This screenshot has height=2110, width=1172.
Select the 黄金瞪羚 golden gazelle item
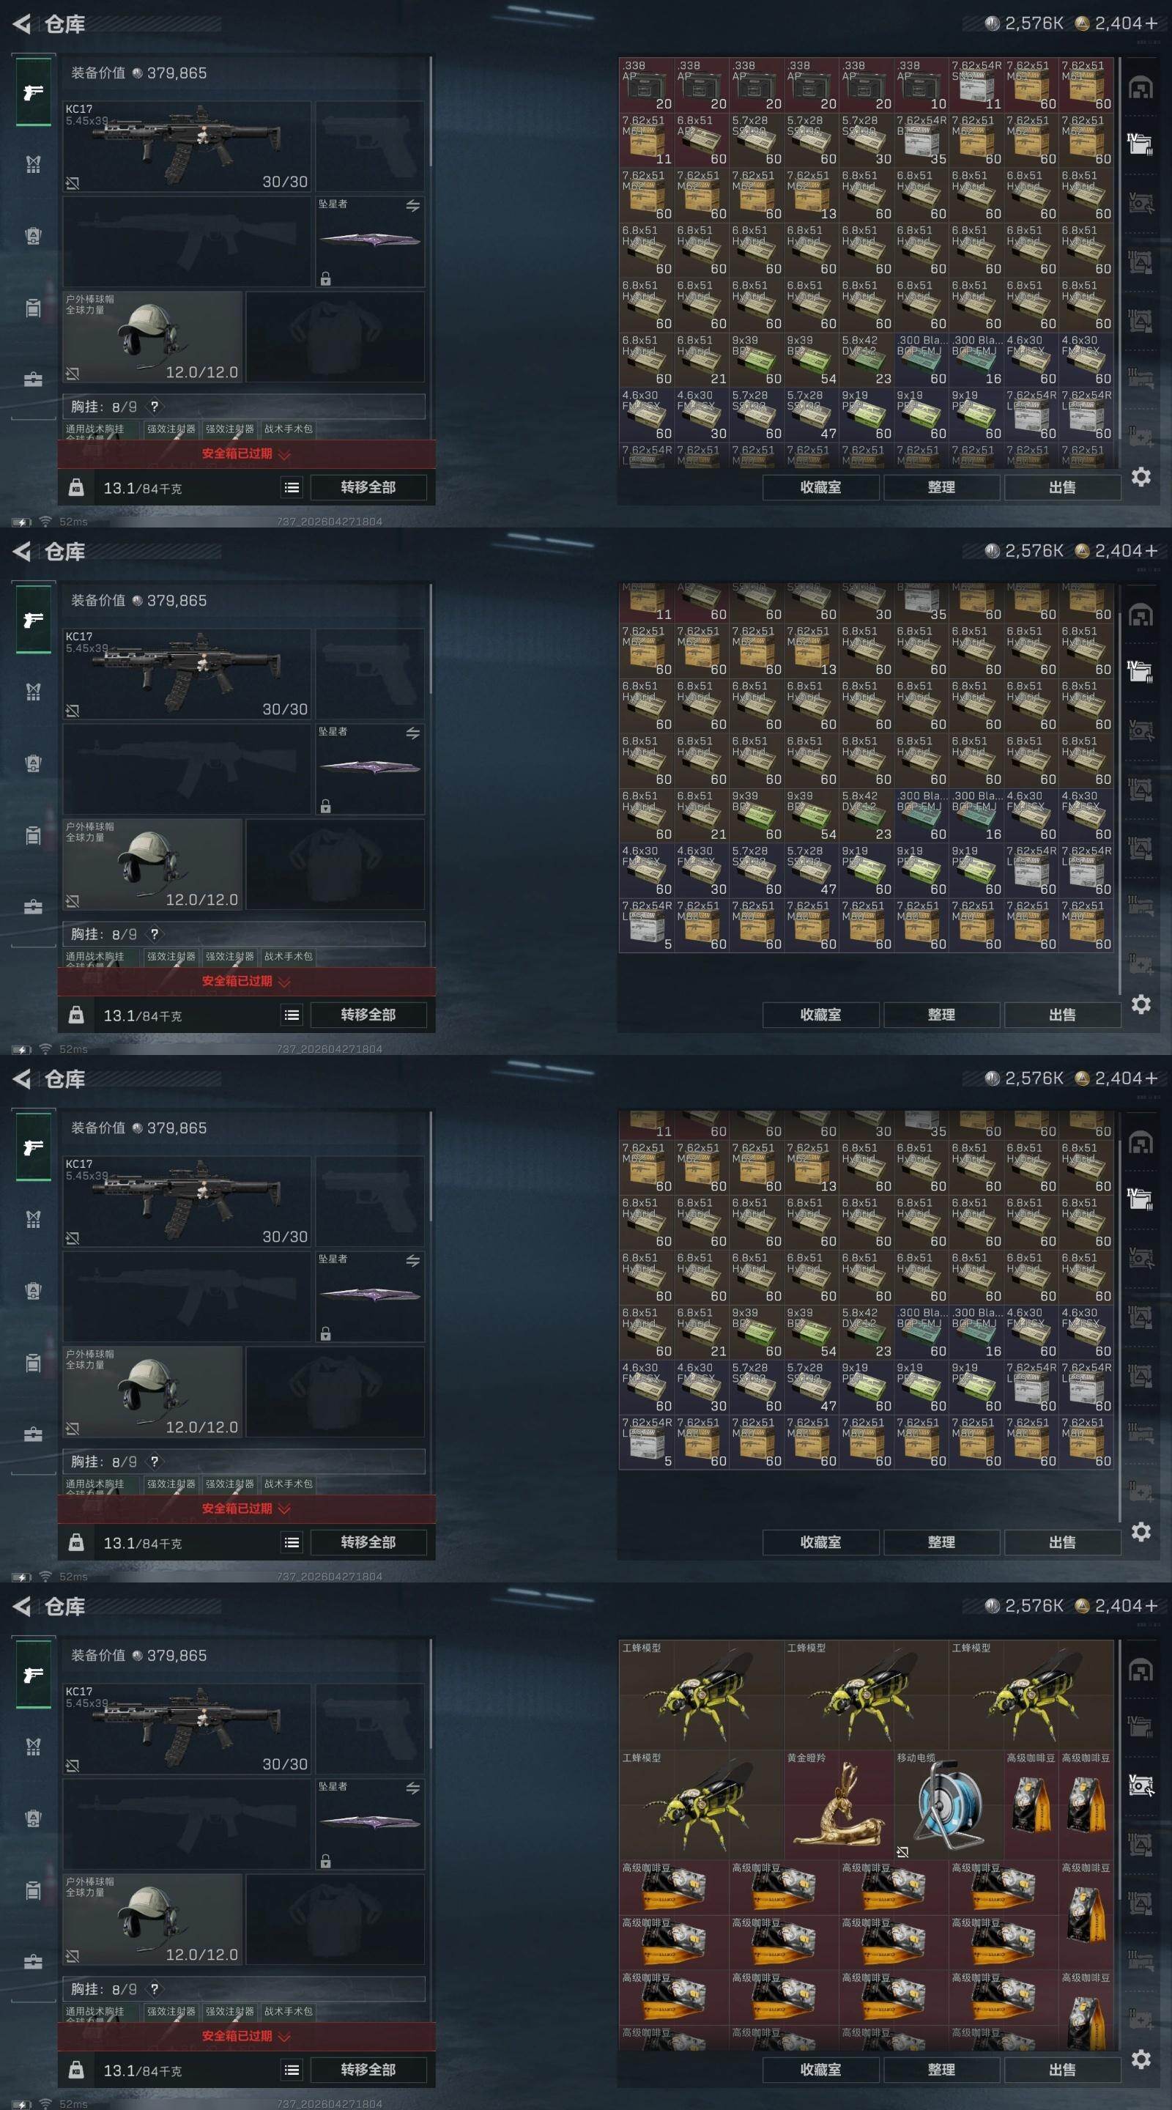click(839, 1804)
